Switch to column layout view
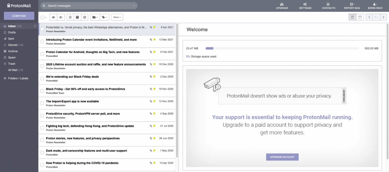 click(352, 17)
